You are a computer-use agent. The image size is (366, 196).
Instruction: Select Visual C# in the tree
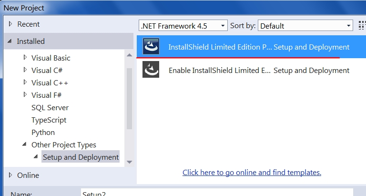tap(47, 70)
